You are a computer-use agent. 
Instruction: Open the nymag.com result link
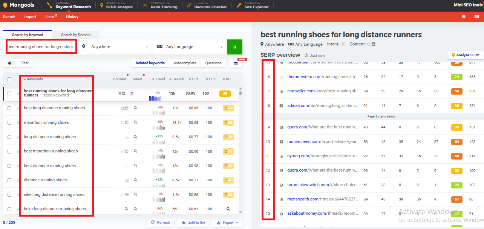pos(323,156)
